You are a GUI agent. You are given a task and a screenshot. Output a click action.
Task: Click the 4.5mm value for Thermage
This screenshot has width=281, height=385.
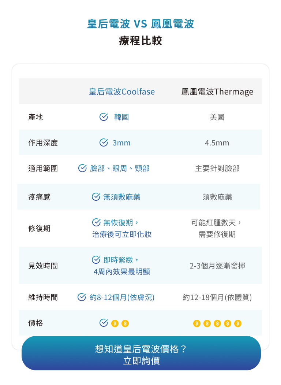[x=217, y=143]
